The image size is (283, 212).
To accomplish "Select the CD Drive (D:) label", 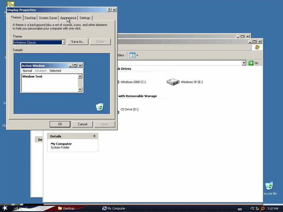I will [x=129, y=109].
